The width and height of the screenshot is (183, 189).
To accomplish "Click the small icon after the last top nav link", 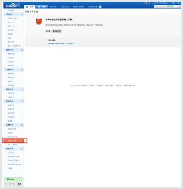I will pyautogui.click(x=100, y=7).
